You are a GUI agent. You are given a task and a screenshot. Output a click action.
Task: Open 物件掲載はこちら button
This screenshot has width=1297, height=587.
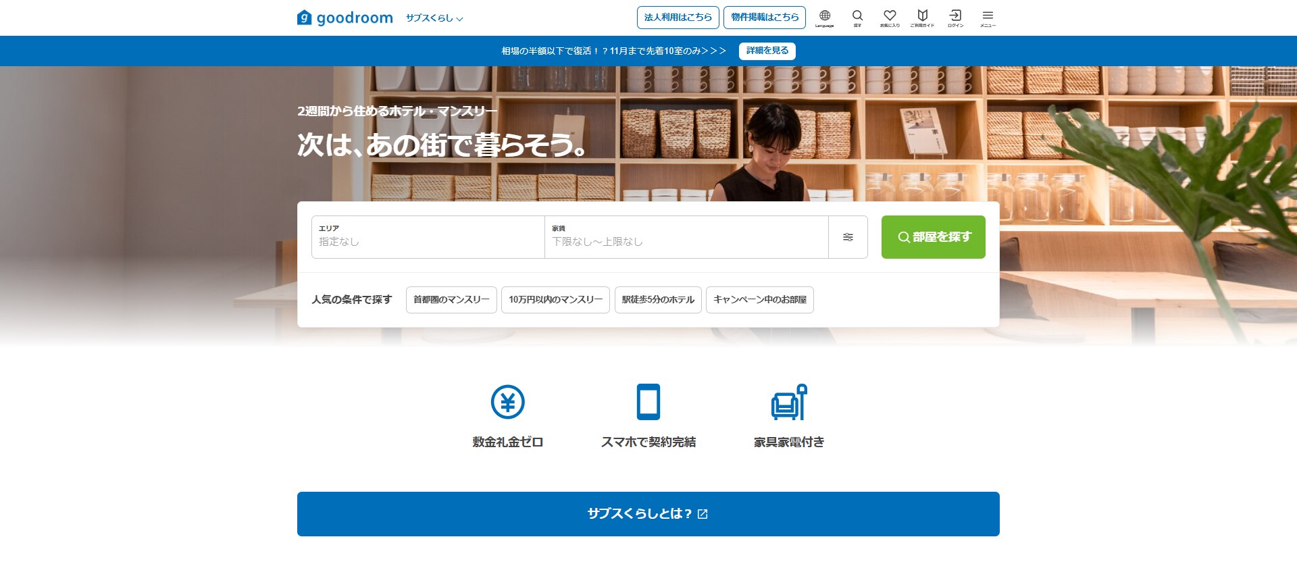point(765,18)
